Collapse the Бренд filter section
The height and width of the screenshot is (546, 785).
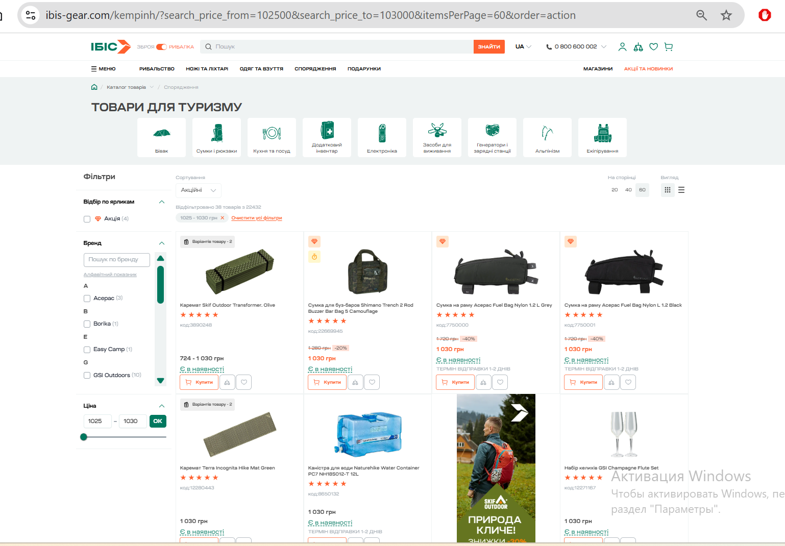pyautogui.click(x=162, y=243)
